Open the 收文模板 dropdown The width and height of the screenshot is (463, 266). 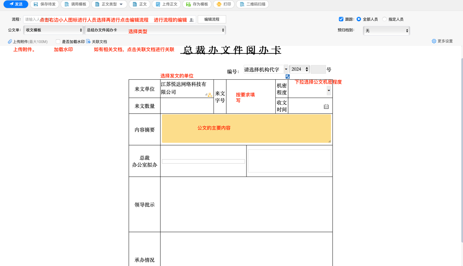53,30
